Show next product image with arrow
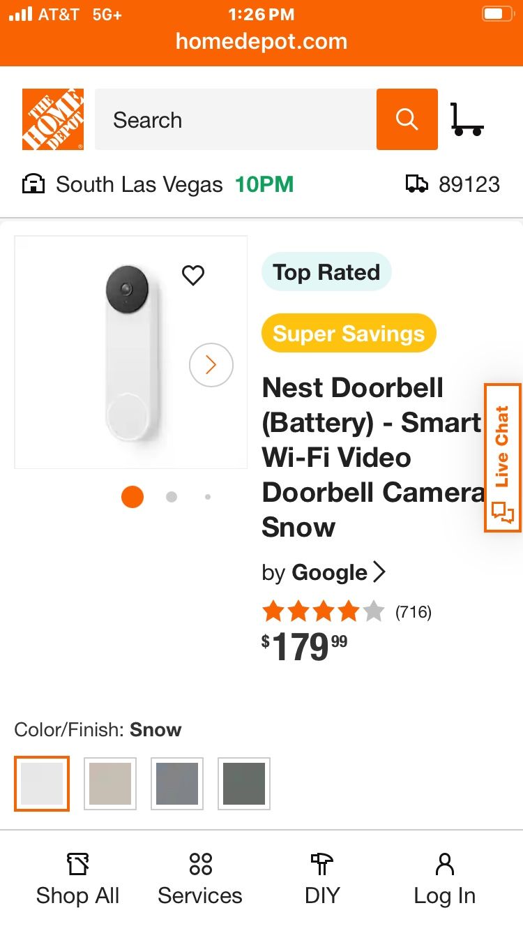This screenshot has height=931, width=523. pos(211,364)
